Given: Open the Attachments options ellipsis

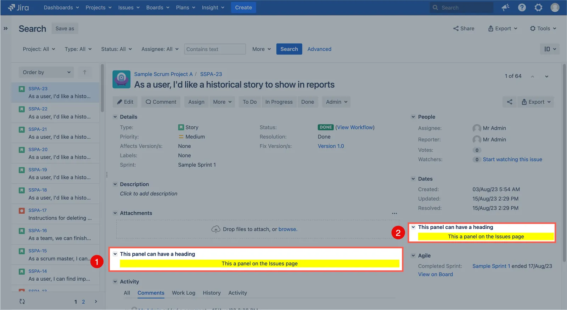Looking at the screenshot, I should (394, 213).
